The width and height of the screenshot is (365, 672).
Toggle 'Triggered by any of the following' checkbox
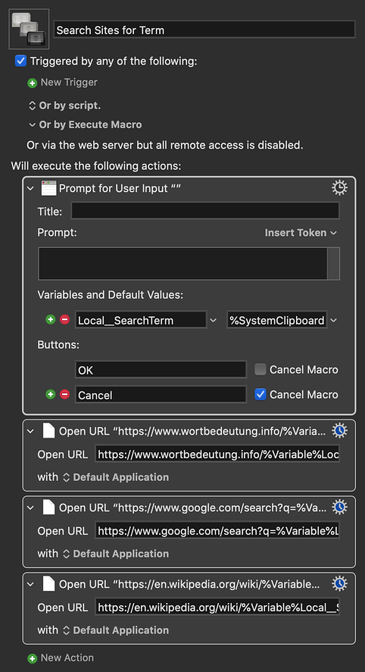coord(20,61)
